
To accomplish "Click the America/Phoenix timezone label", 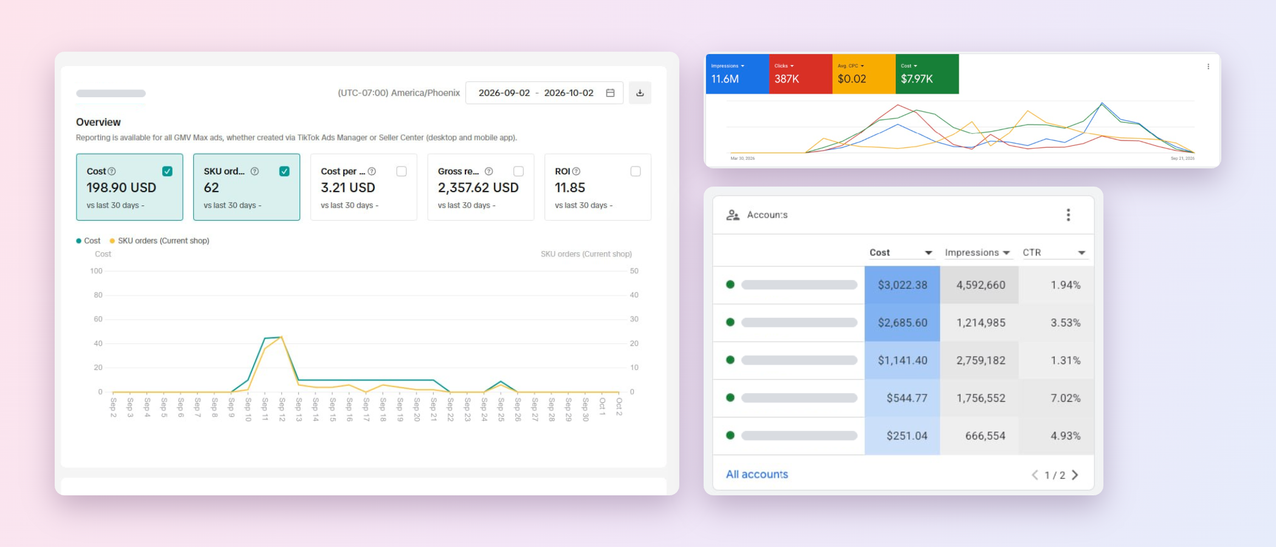I will click(399, 93).
